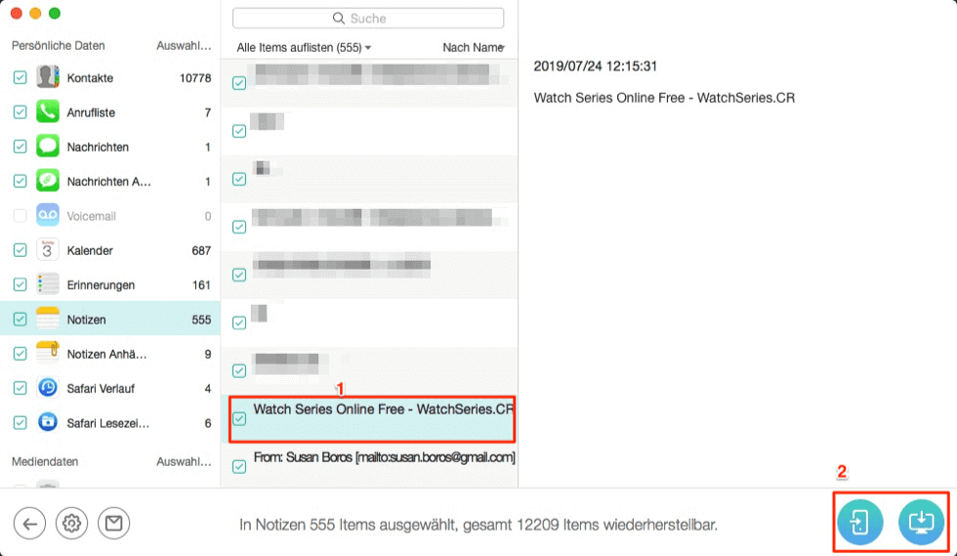Screen dimensions: 957x556
Task: Toggle the Notizen Anhänge checkbox
Action: click(x=21, y=354)
